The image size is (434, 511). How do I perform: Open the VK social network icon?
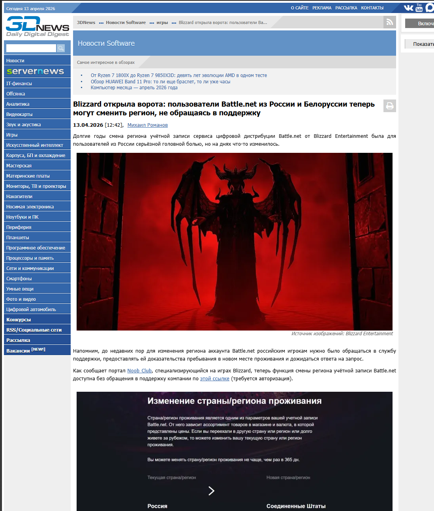(408, 8)
